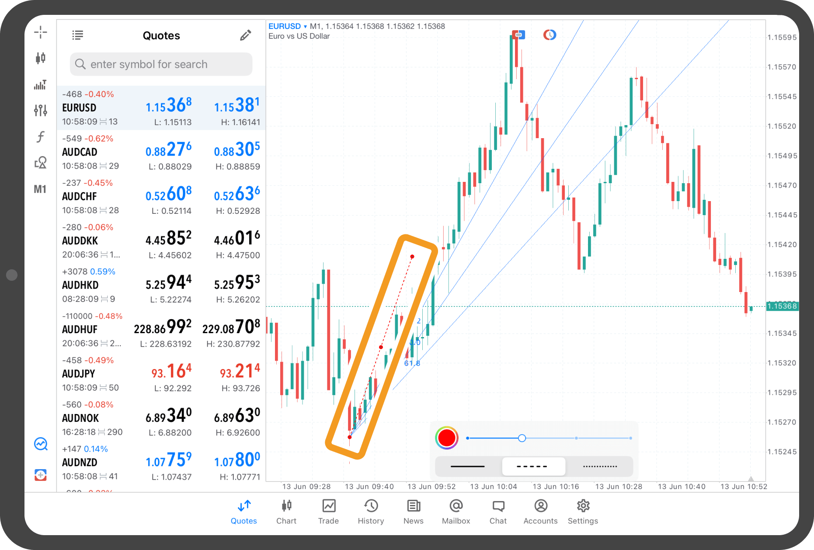814x550 pixels.
Task: Open the Mailbox section
Action: [456, 512]
